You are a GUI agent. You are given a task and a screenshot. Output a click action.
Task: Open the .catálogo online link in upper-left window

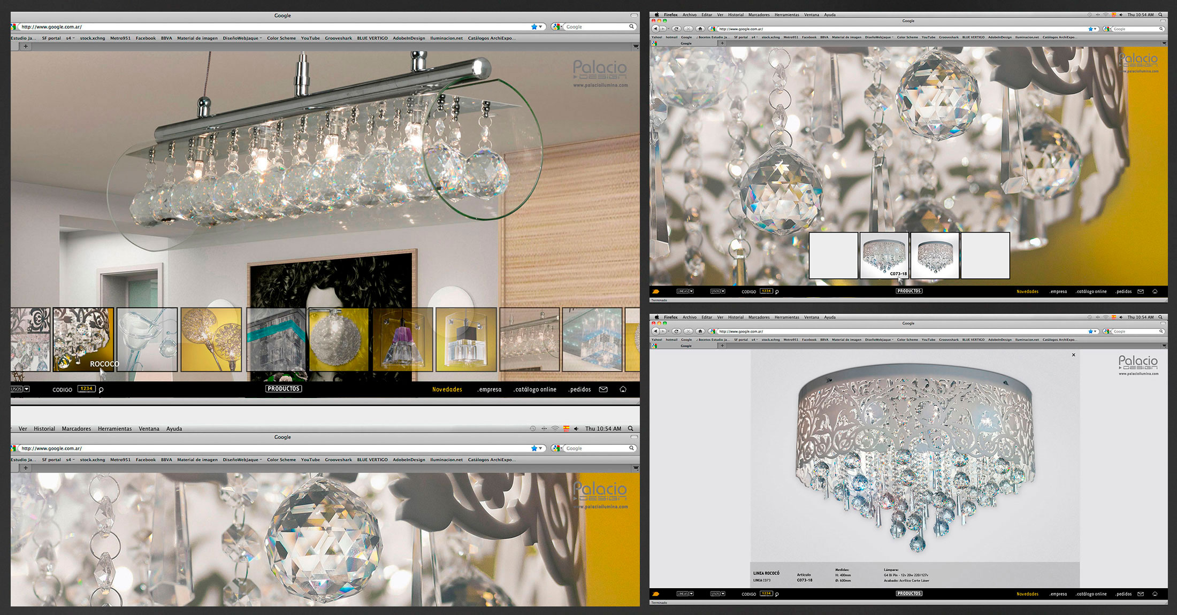click(534, 389)
